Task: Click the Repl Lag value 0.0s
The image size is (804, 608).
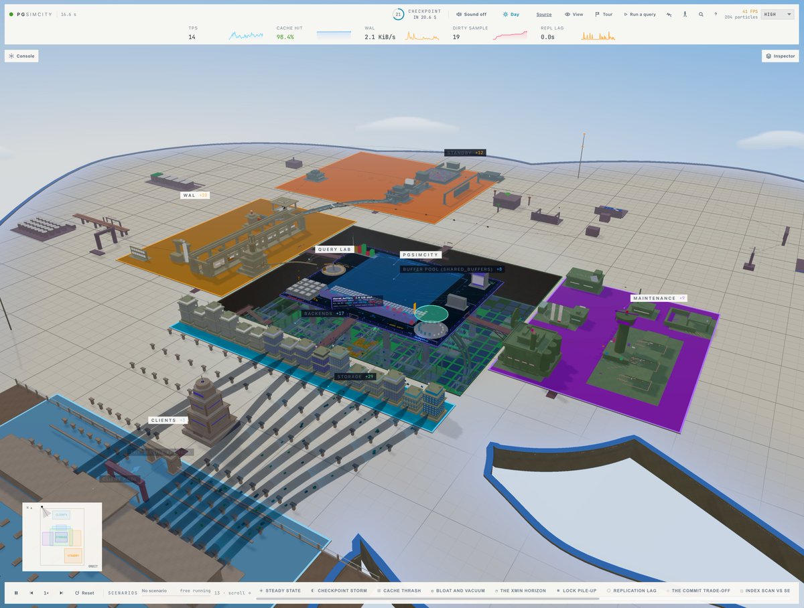Action: click(x=547, y=37)
